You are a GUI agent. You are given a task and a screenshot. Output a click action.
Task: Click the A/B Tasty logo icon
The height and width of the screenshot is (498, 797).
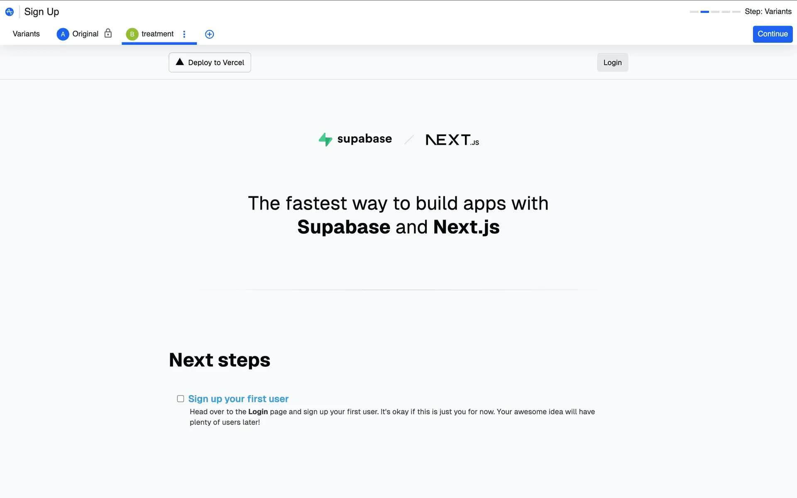point(9,12)
